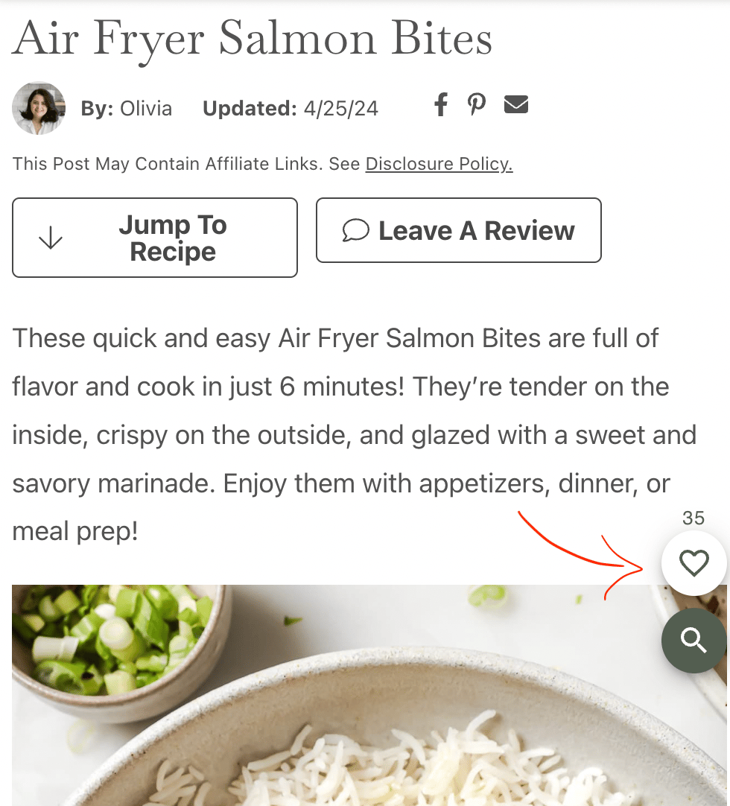Click the updated date 4/25/24
The image size is (730, 806).
(341, 109)
